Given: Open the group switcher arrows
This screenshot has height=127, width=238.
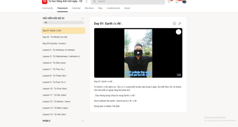Looking at the screenshot, I should point(87,1).
